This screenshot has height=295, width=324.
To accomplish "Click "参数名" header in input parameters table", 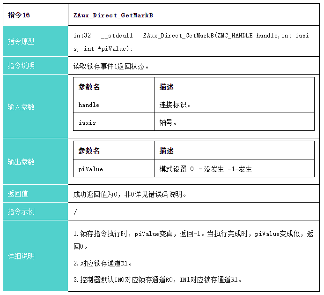I will 114,87.
